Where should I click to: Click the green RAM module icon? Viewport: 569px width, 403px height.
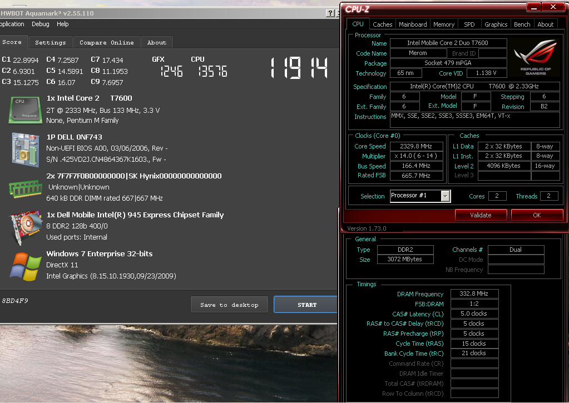[26, 188]
